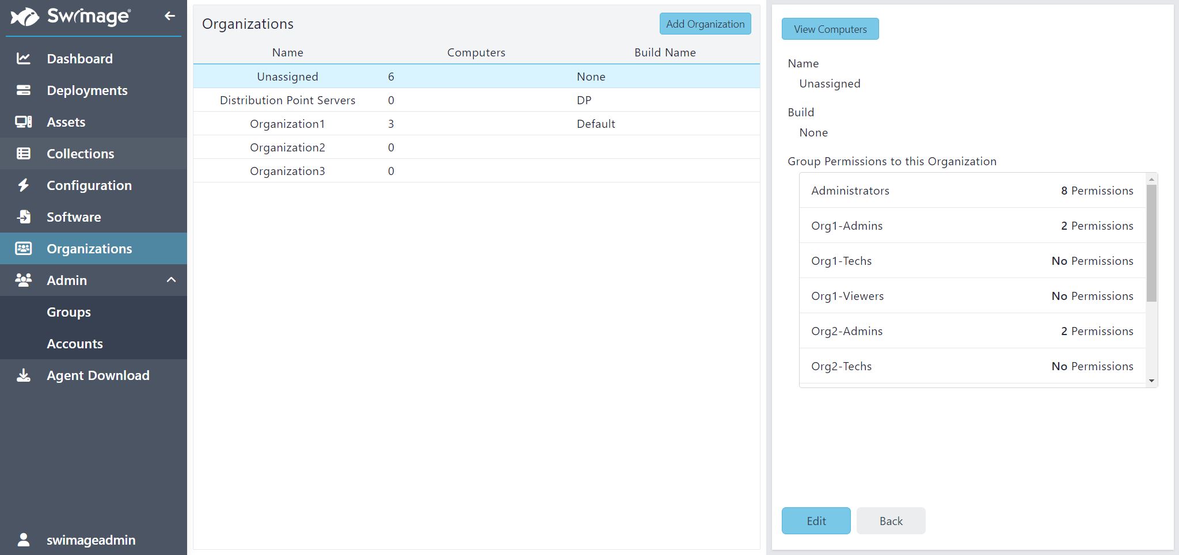Click the DP build name cell
Viewport: 1179px width, 555px height.
tap(584, 100)
